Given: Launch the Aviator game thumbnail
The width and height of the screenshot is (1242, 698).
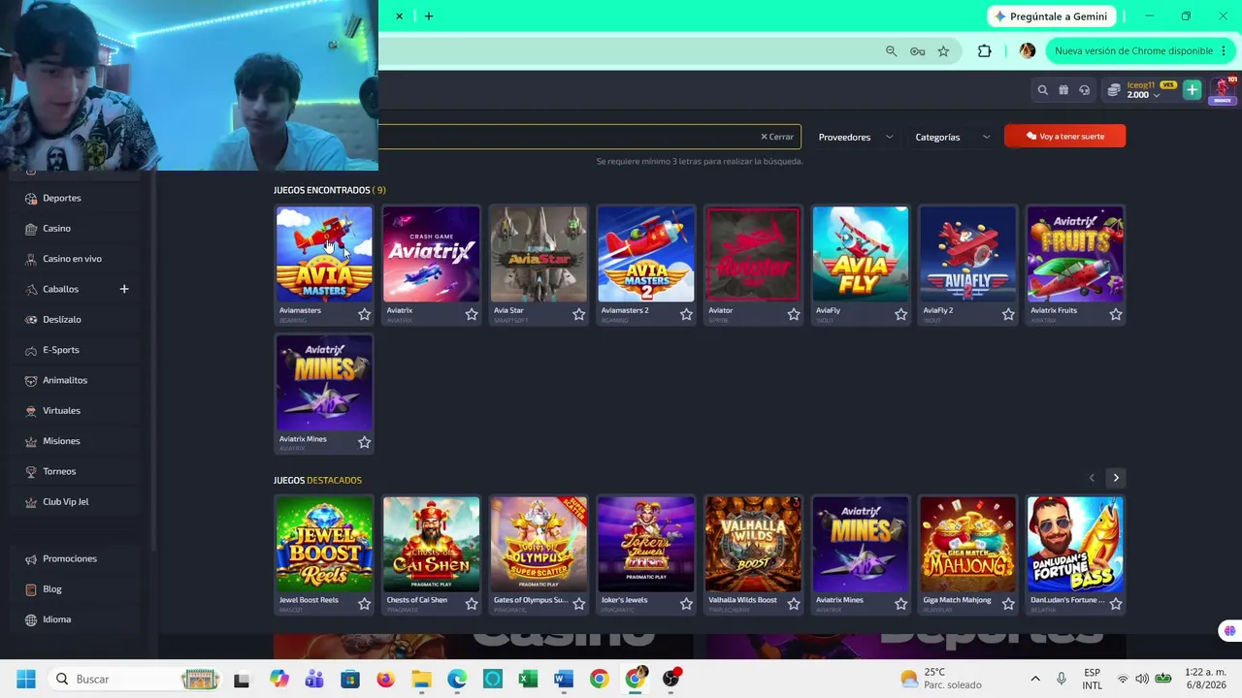Looking at the screenshot, I should (x=753, y=254).
